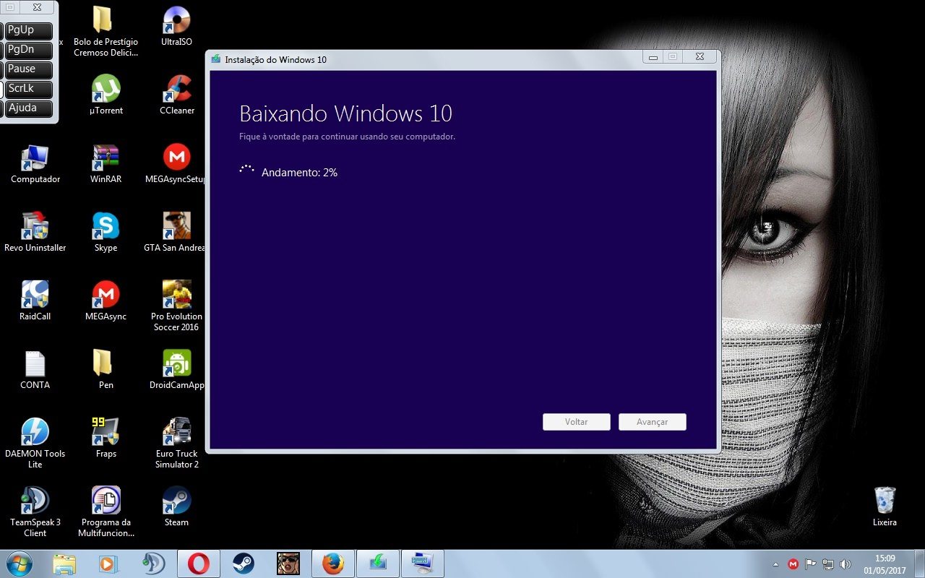
Task: Click the PgDn key button
Action: click(30, 51)
